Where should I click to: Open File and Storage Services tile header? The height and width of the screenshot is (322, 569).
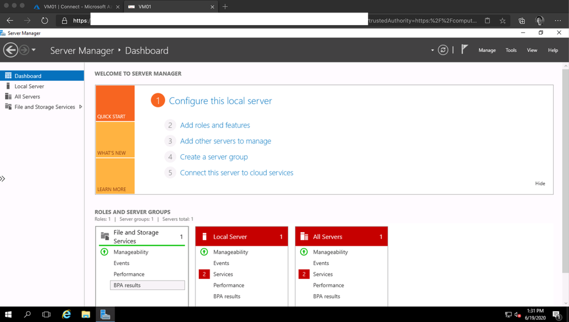click(142, 237)
